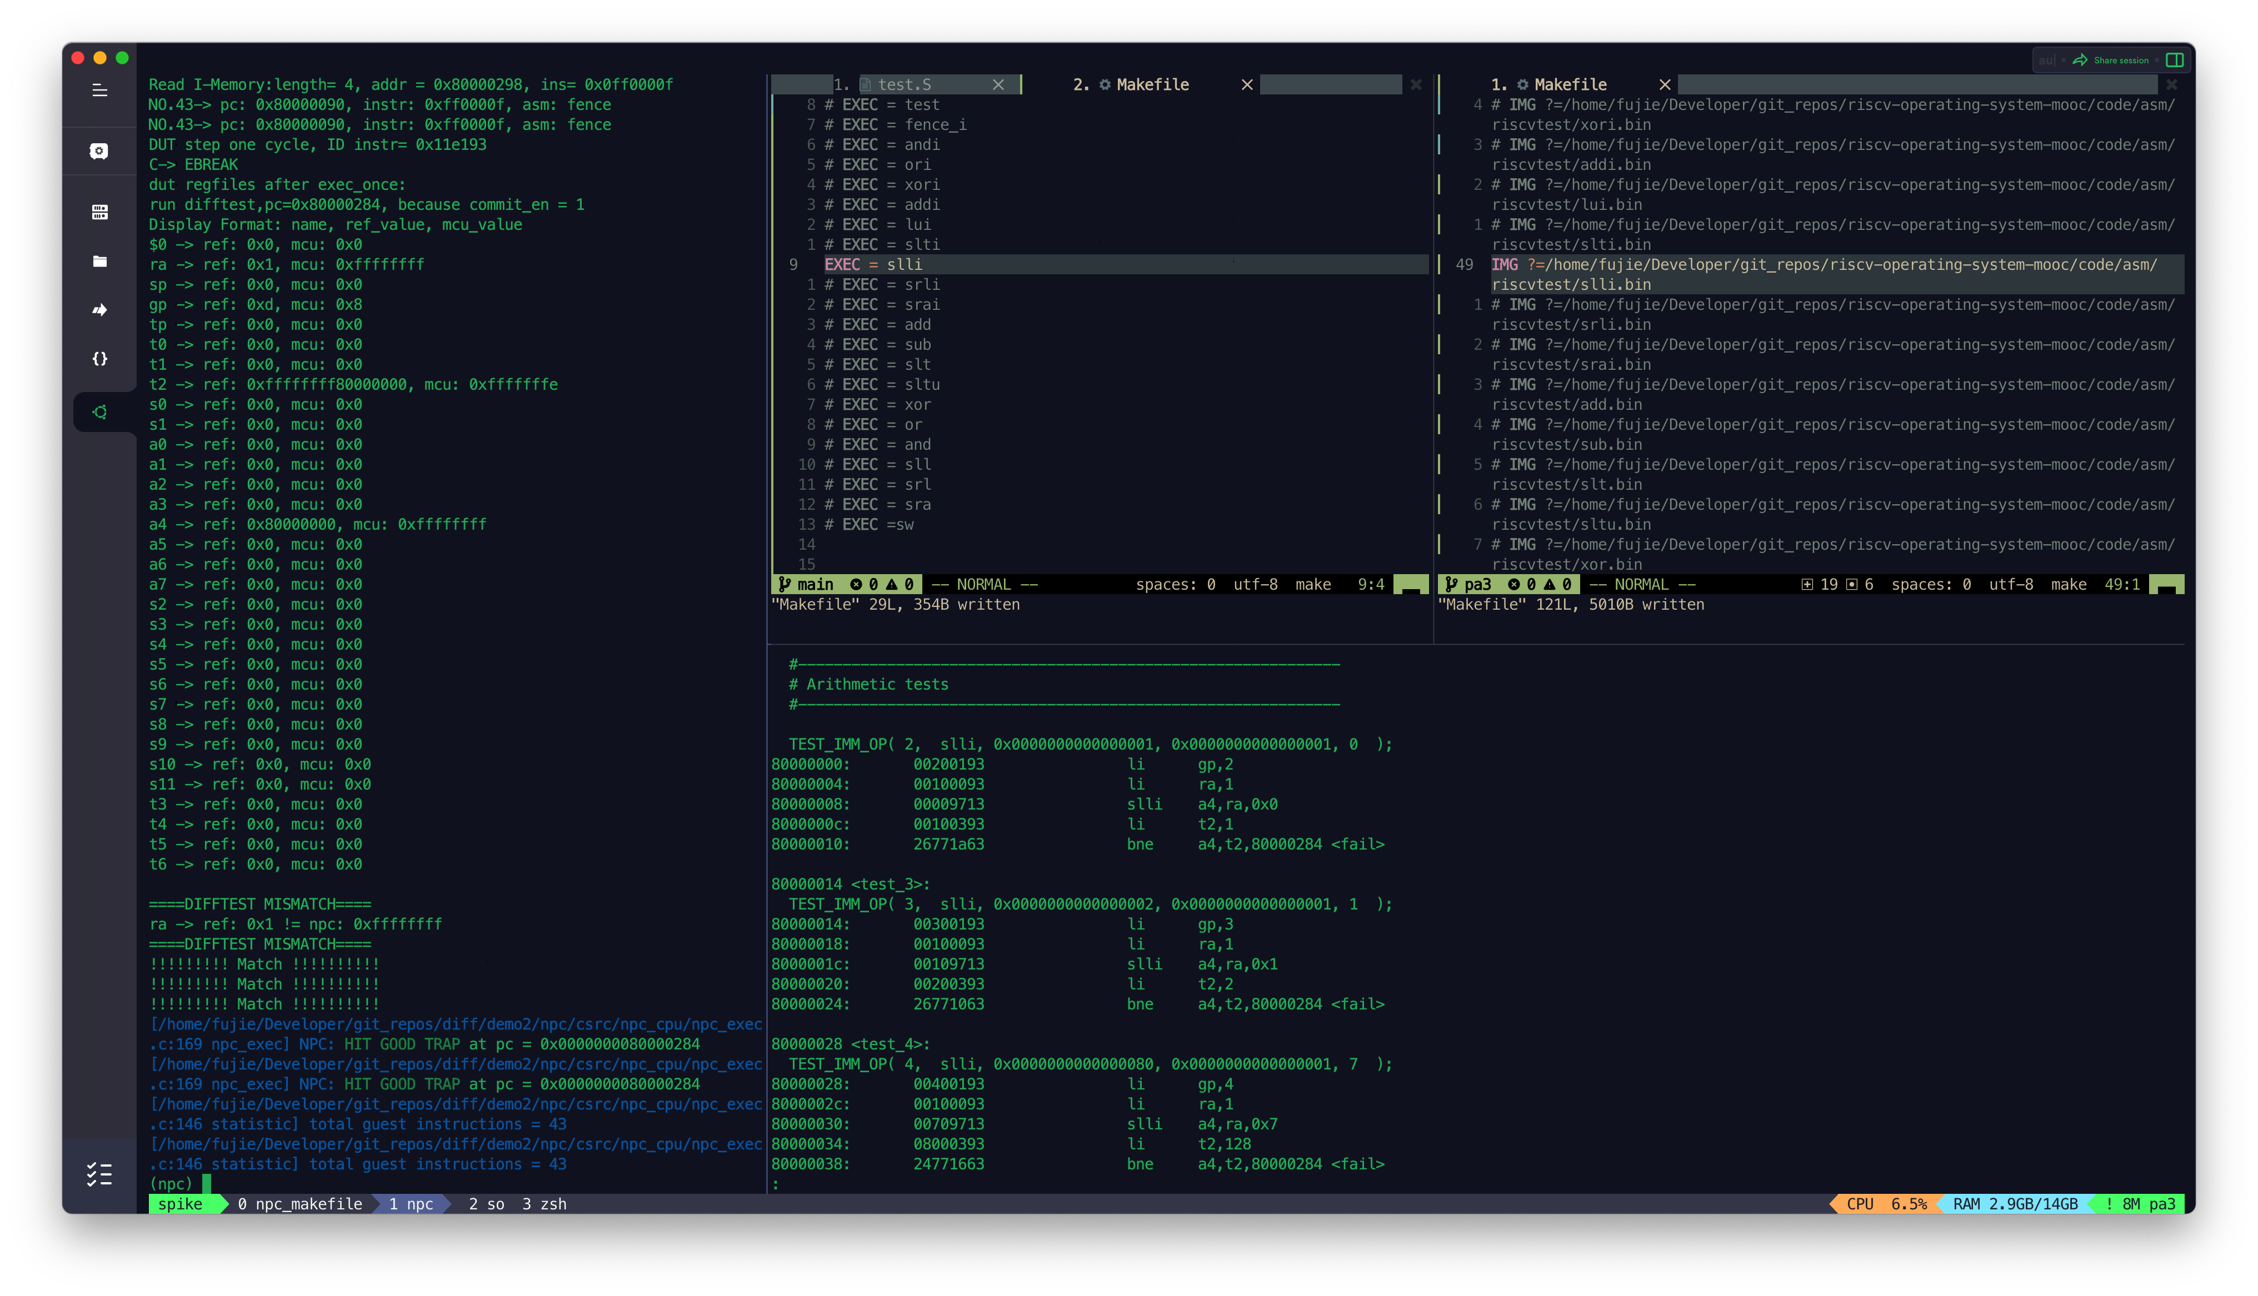Viewport: 2258px width, 1296px height.
Task: Switch to tmux window '2 so'
Action: 486,1203
